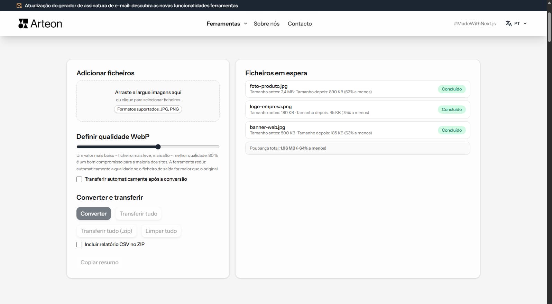Enable automatic transfer after conversion checkbox
Image resolution: width=552 pixels, height=304 pixels.
pos(79,179)
